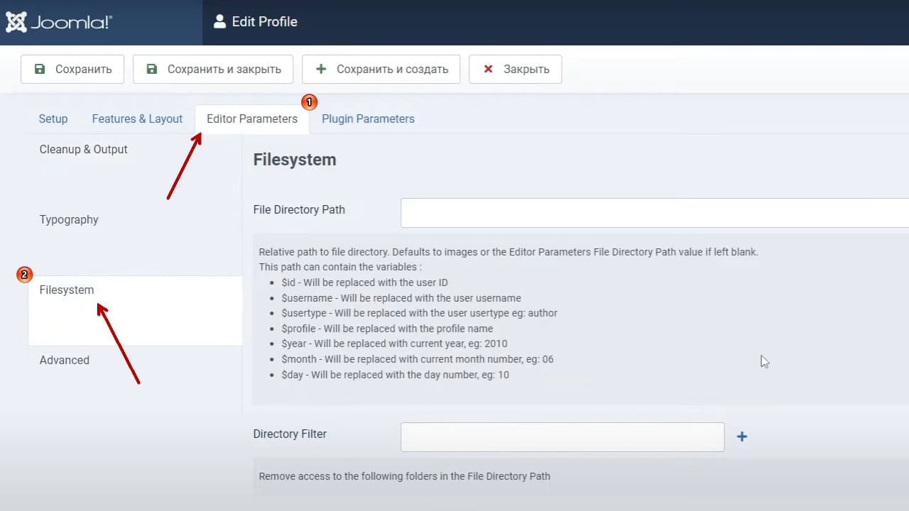Click the red X icon on Закрыть
Viewport: 909px width, 511px height.
488,69
